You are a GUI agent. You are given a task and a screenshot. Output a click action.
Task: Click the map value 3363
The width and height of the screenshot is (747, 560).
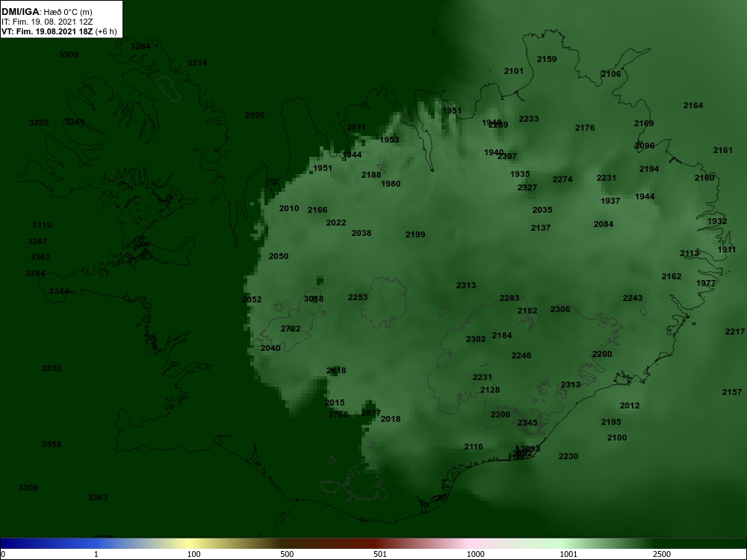coord(98,497)
